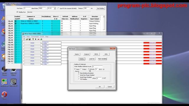Click the first rung's ModBus input block
The width and height of the screenshot is (189, 106).
(x=32, y=43)
